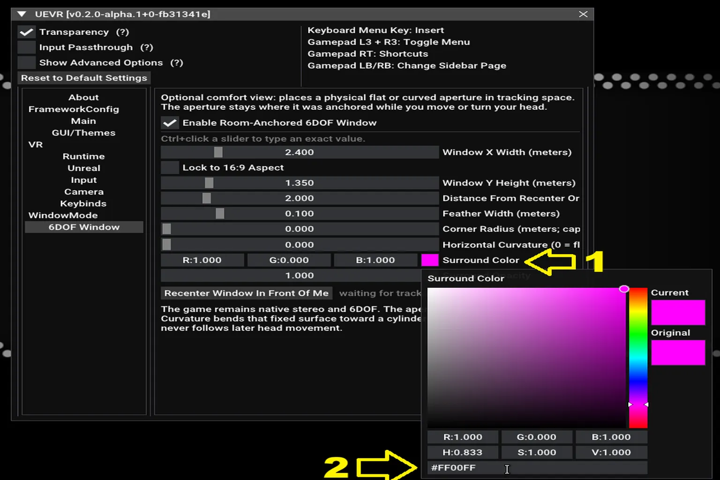Click the magenta Surround Color swatch
The height and width of the screenshot is (480, 720).
click(x=430, y=260)
